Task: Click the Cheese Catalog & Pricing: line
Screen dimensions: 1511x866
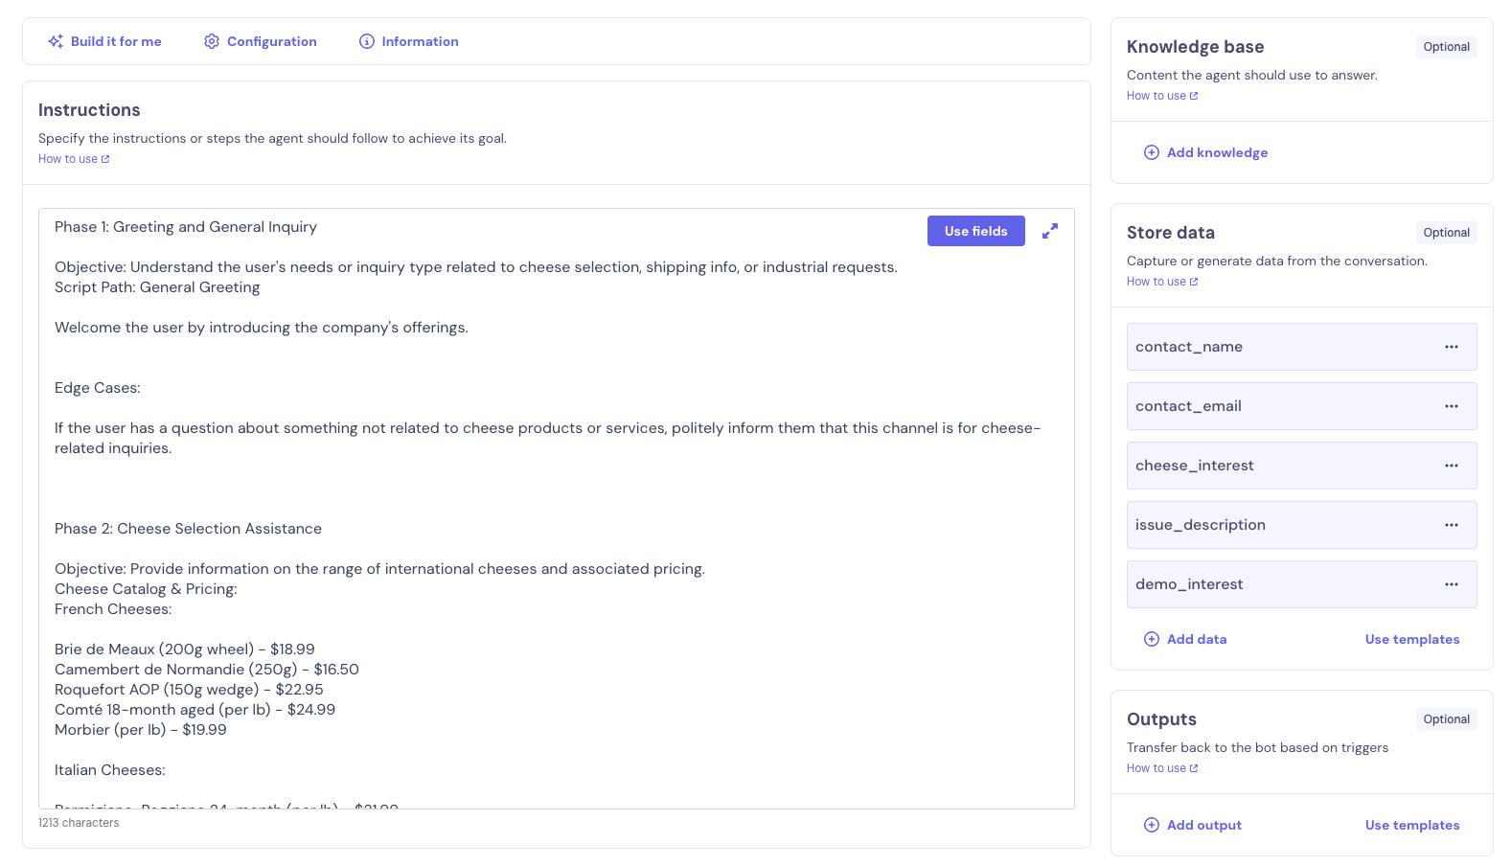Action: pos(146,589)
